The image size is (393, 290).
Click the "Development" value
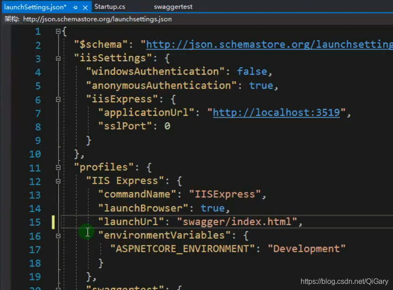(306, 249)
